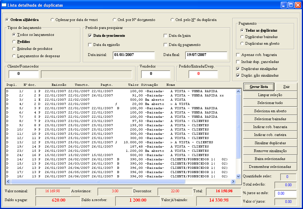Click the title bar window icon
The width and height of the screenshot is (303, 209).
[4, 5]
